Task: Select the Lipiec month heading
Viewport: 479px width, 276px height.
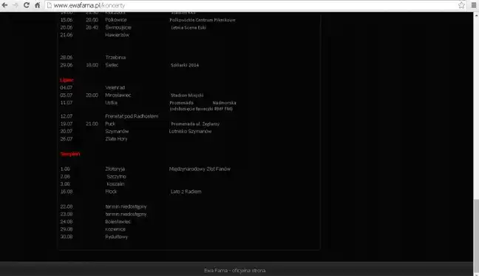Action: 67,80
